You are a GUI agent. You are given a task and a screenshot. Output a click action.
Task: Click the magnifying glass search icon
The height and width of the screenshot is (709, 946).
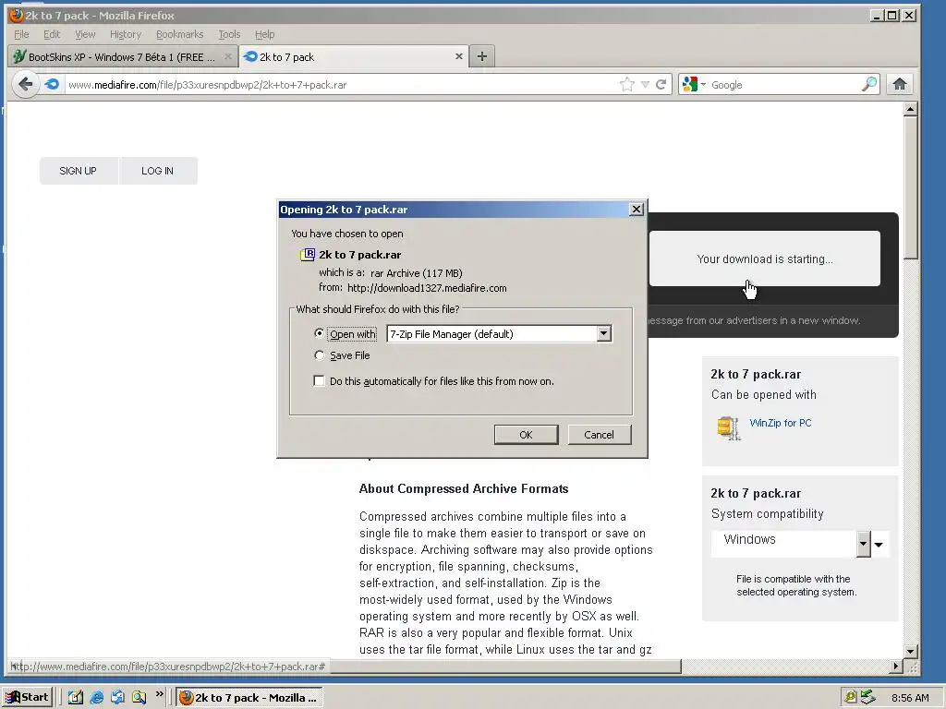point(868,84)
